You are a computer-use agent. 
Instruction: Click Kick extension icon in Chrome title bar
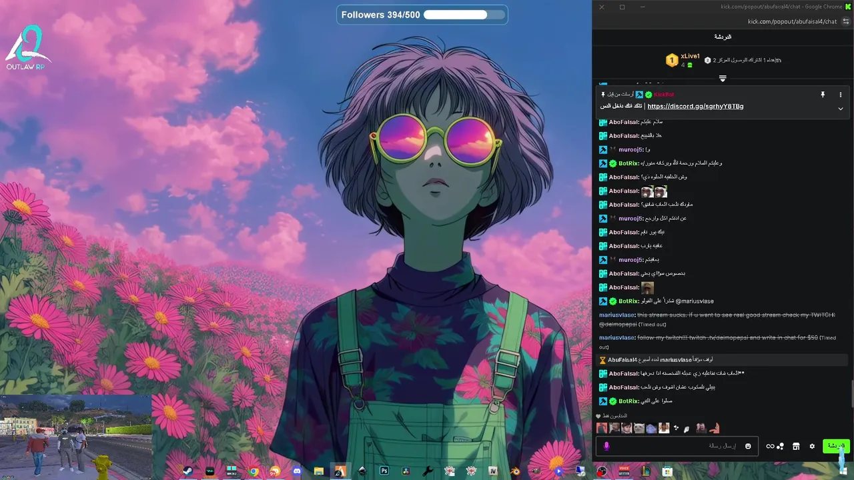point(849,7)
